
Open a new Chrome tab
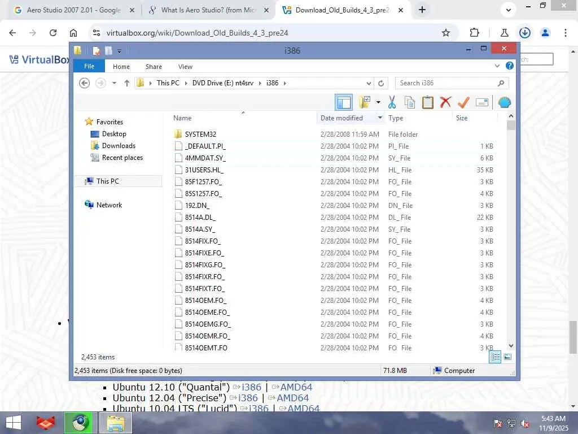coord(422,10)
